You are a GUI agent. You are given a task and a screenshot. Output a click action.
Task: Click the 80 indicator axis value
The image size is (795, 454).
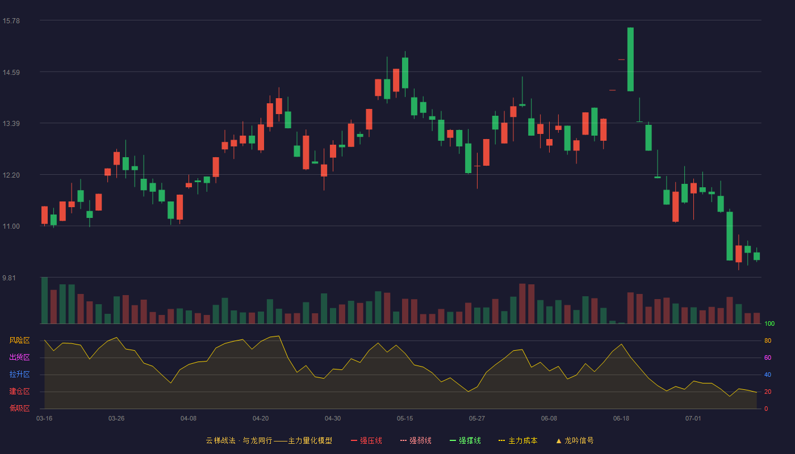coord(768,340)
